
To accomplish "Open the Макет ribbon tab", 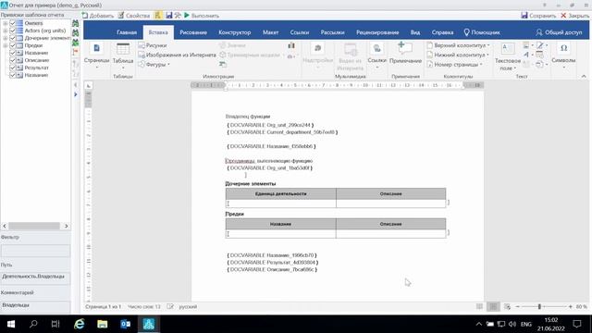I will click(270, 32).
